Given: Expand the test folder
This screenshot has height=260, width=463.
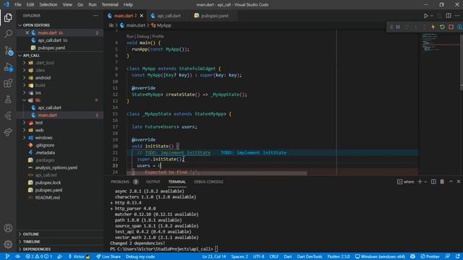Looking at the screenshot, I should click(x=24, y=123).
